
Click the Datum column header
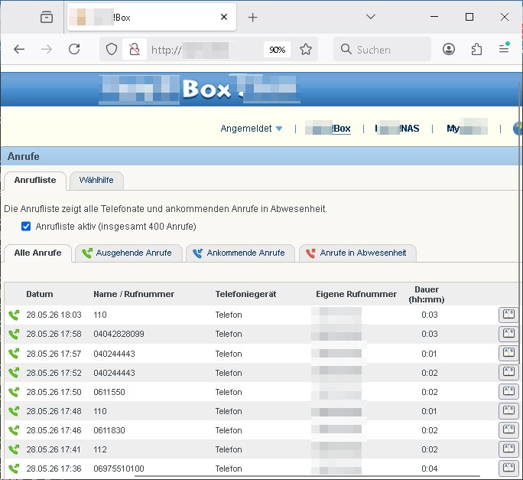[40, 294]
